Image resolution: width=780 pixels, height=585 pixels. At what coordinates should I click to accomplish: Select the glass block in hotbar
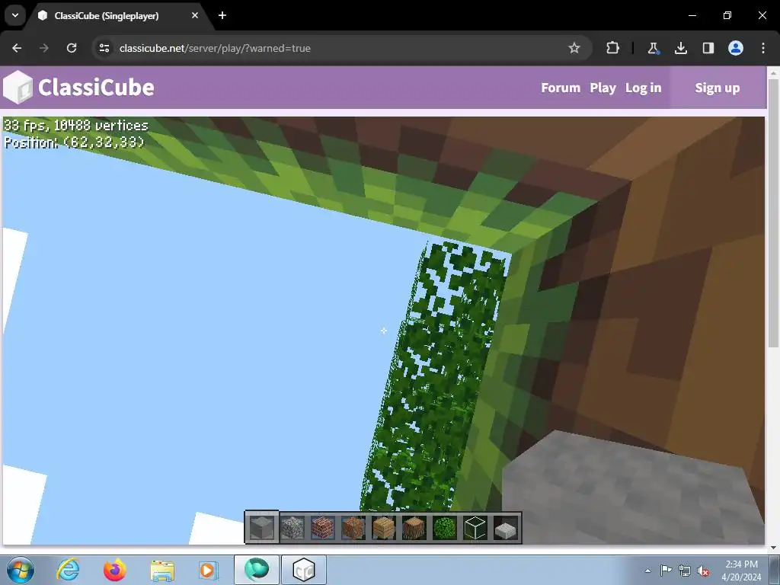click(x=475, y=527)
